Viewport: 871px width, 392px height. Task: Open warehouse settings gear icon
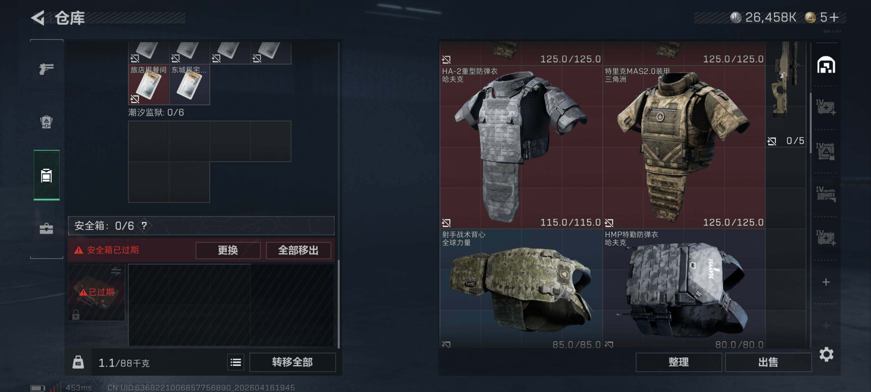point(826,354)
